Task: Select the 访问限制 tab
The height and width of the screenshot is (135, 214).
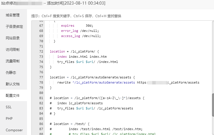Action: click(x=13, y=49)
